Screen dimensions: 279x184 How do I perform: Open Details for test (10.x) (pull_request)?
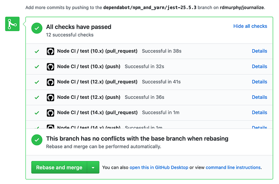coord(259,51)
